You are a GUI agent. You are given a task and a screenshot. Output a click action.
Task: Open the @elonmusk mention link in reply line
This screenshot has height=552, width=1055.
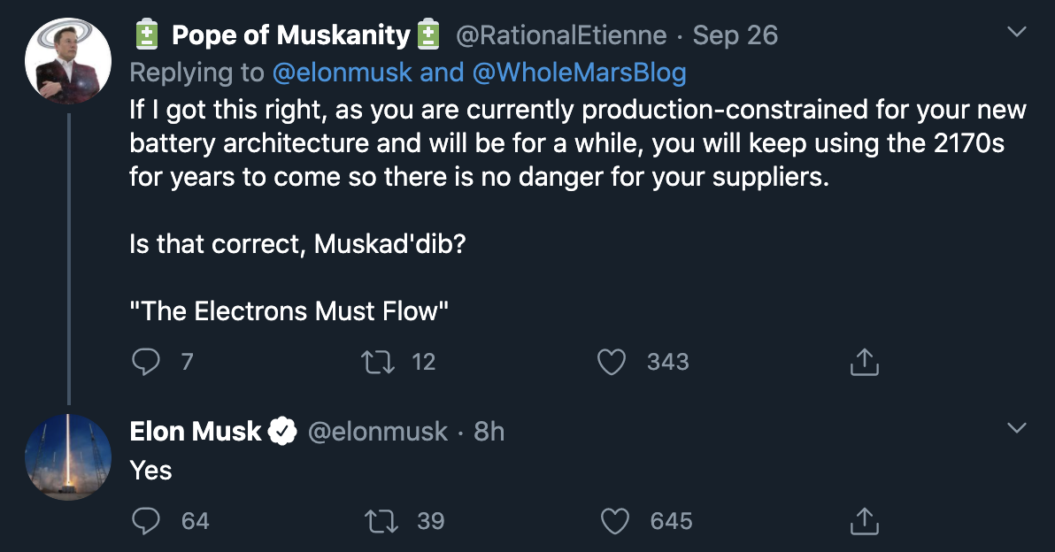point(342,73)
